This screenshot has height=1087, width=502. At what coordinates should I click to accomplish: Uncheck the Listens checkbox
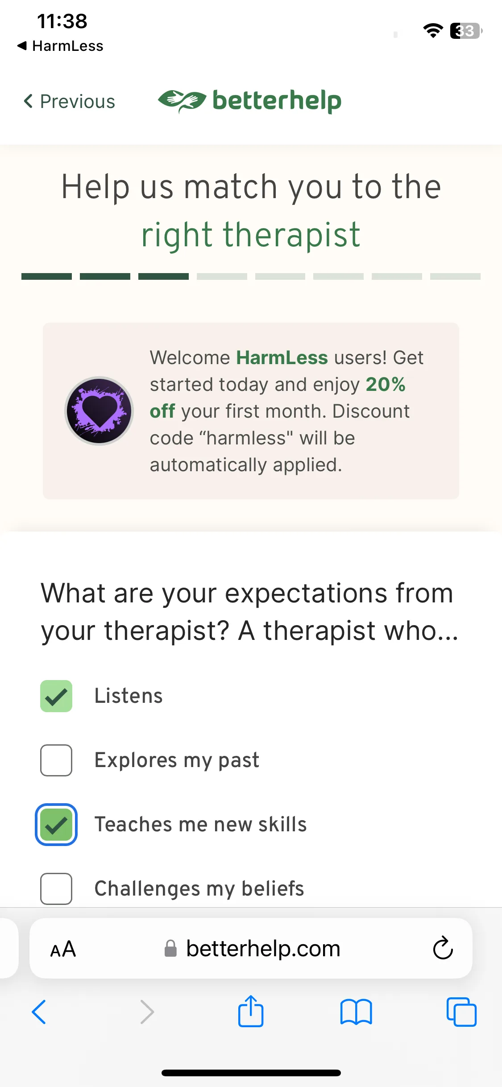(56, 696)
